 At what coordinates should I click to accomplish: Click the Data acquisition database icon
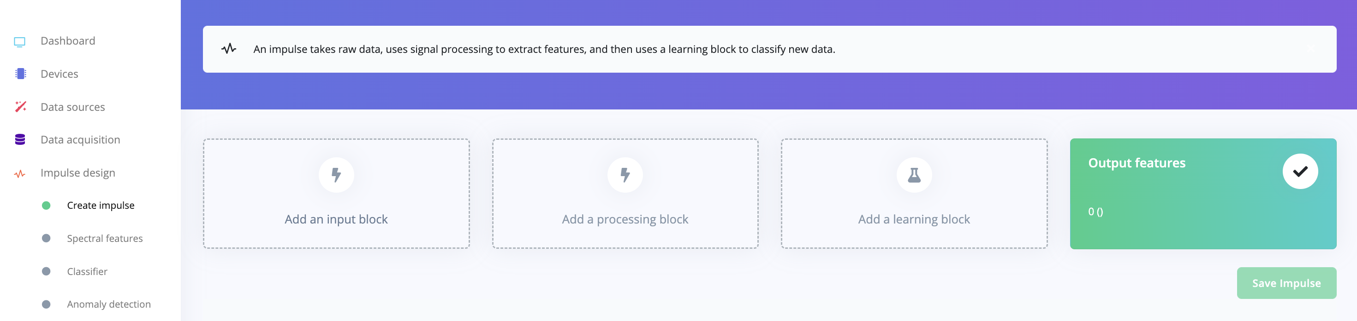[20, 140]
